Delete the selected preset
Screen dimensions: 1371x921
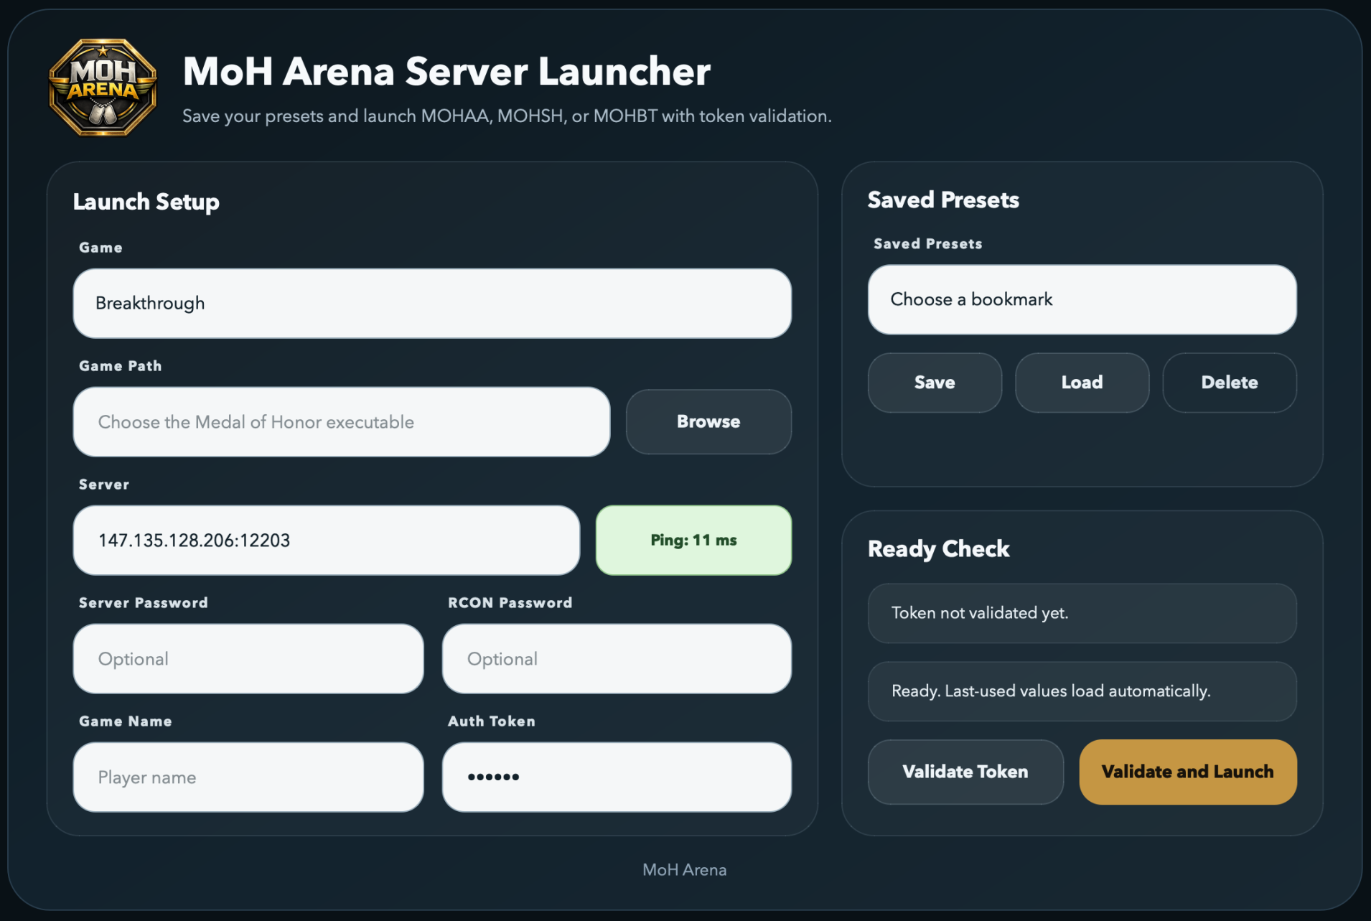click(x=1229, y=383)
